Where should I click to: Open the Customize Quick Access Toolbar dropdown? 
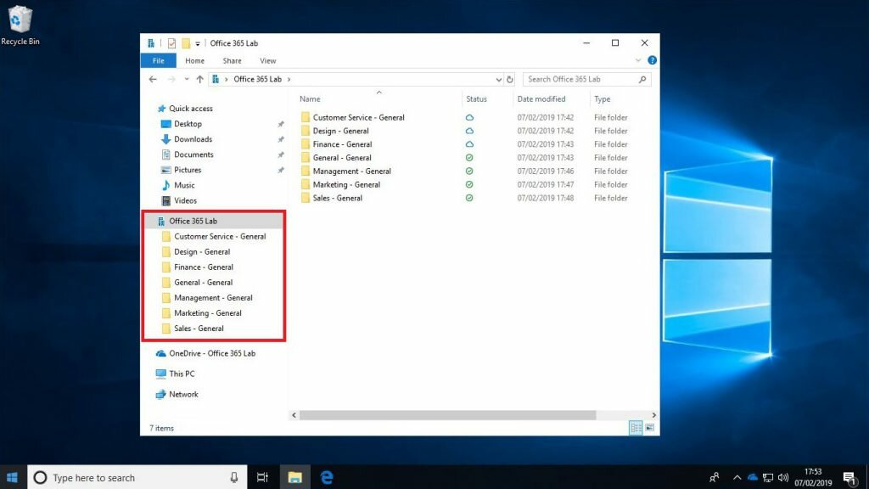(x=197, y=44)
